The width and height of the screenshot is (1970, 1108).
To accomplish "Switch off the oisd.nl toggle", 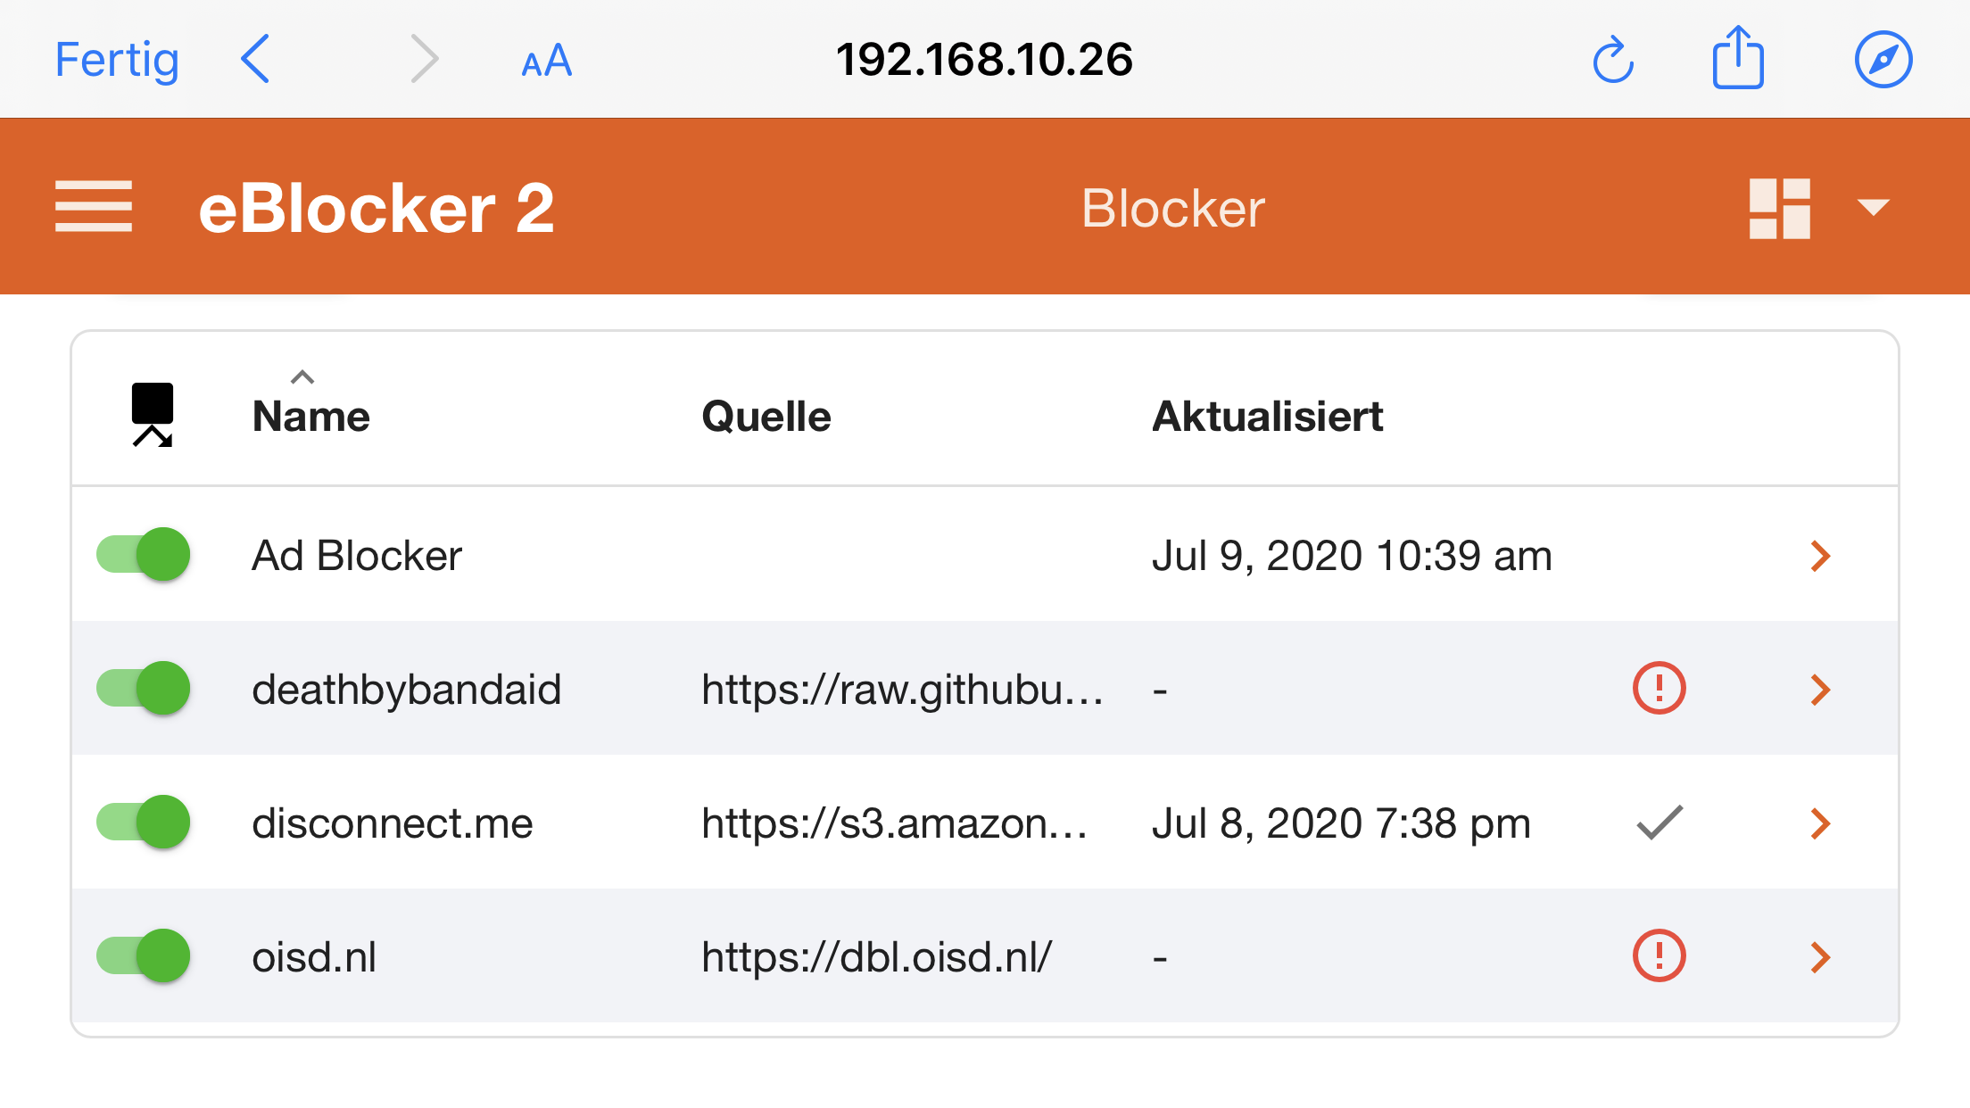I will [144, 955].
